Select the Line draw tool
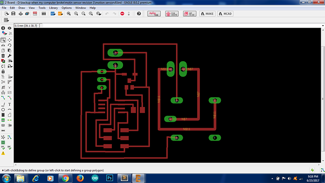Viewport: 325px width, 183px height. click(3, 105)
